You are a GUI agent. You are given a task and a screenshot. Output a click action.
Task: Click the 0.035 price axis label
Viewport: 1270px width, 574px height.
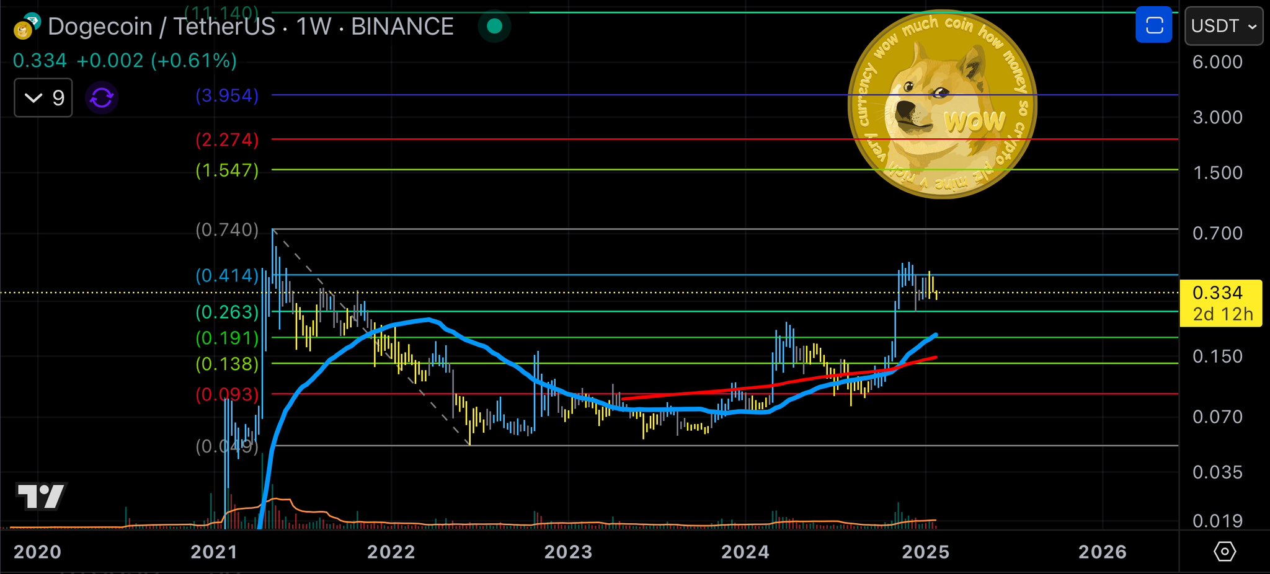pos(1217,472)
